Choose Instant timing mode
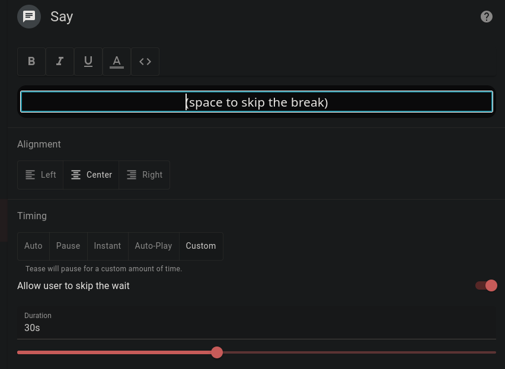Viewport: 505px width, 369px height. (x=107, y=246)
